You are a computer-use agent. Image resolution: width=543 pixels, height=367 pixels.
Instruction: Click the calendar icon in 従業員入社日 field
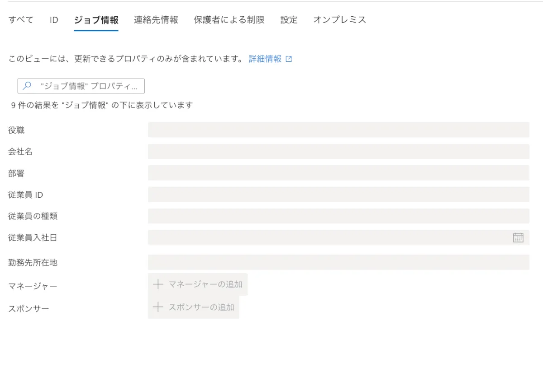518,237
